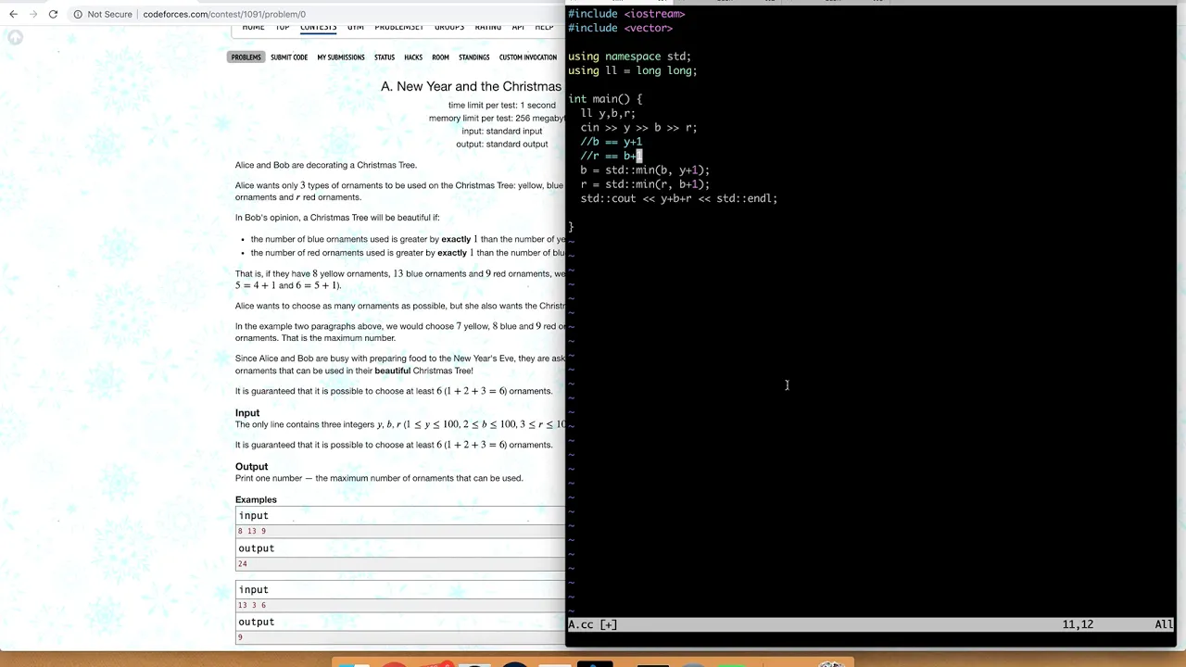Click the 'input: standard input' line
This screenshot has width=1186, height=667.
pos(501,132)
